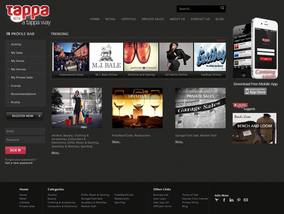Screen dimensions: 284x214
Task: Open More.. under the Lifestyle section
Action: (x=116, y=141)
